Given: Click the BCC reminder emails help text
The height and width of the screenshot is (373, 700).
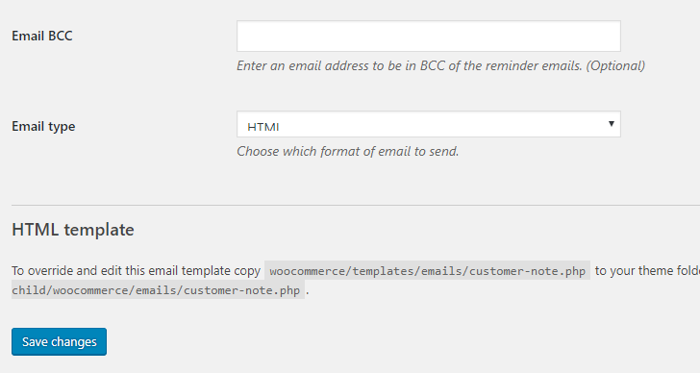Looking at the screenshot, I should pyautogui.click(x=440, y=66).
